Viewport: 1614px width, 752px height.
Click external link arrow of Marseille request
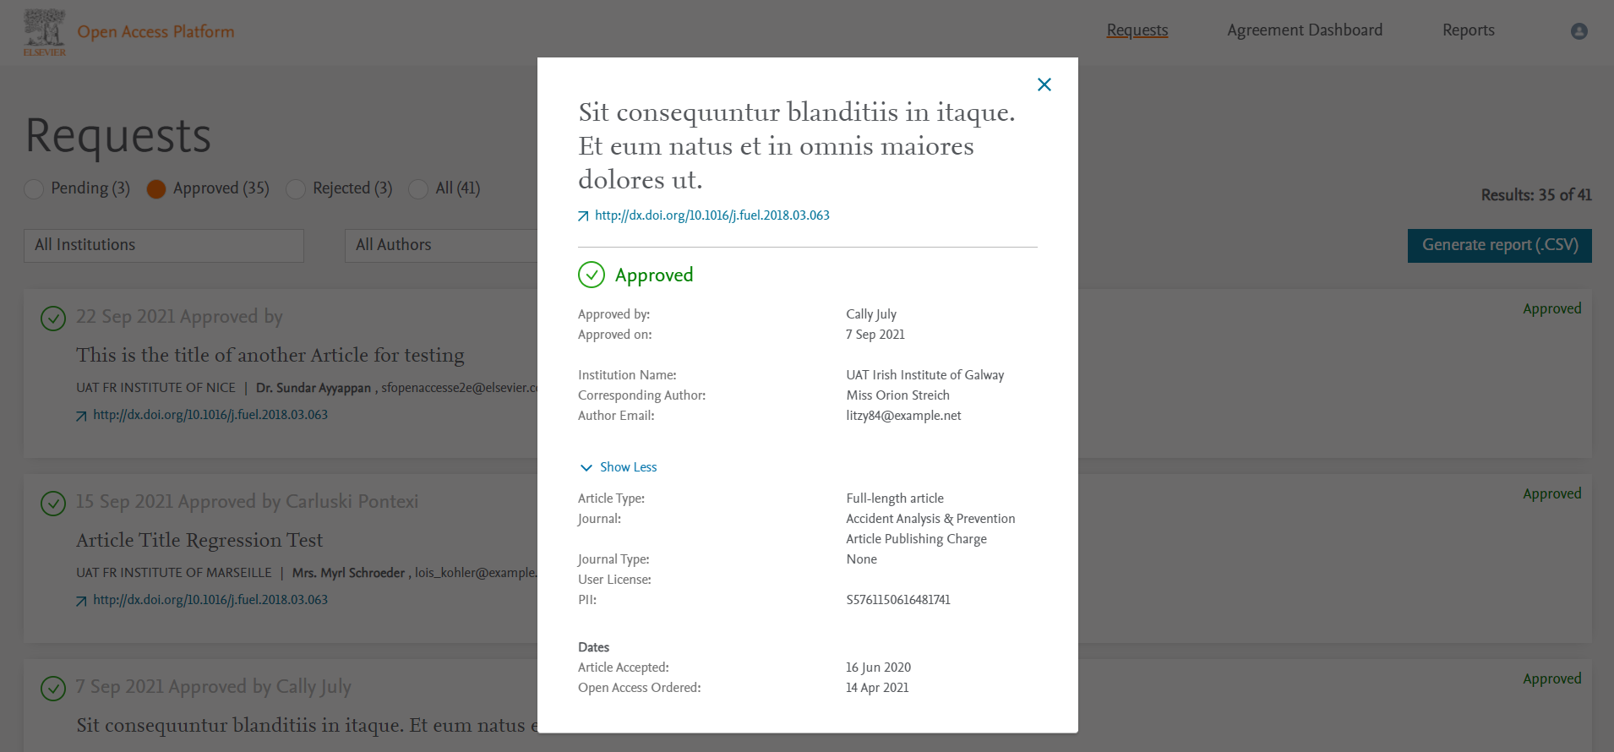[x=81, y=601]
